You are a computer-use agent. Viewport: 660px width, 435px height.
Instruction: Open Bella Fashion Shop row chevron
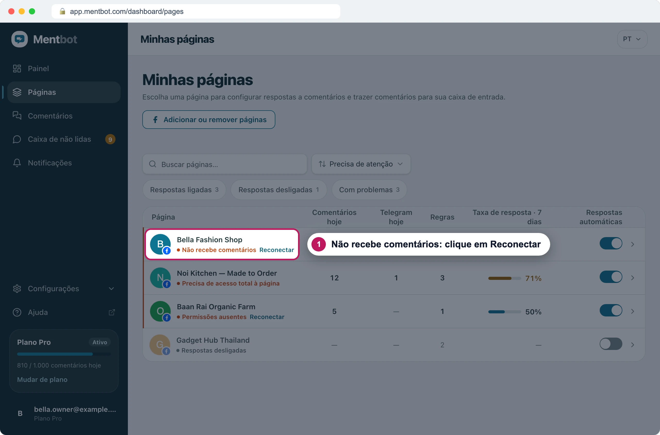click(x=632, y=244)
